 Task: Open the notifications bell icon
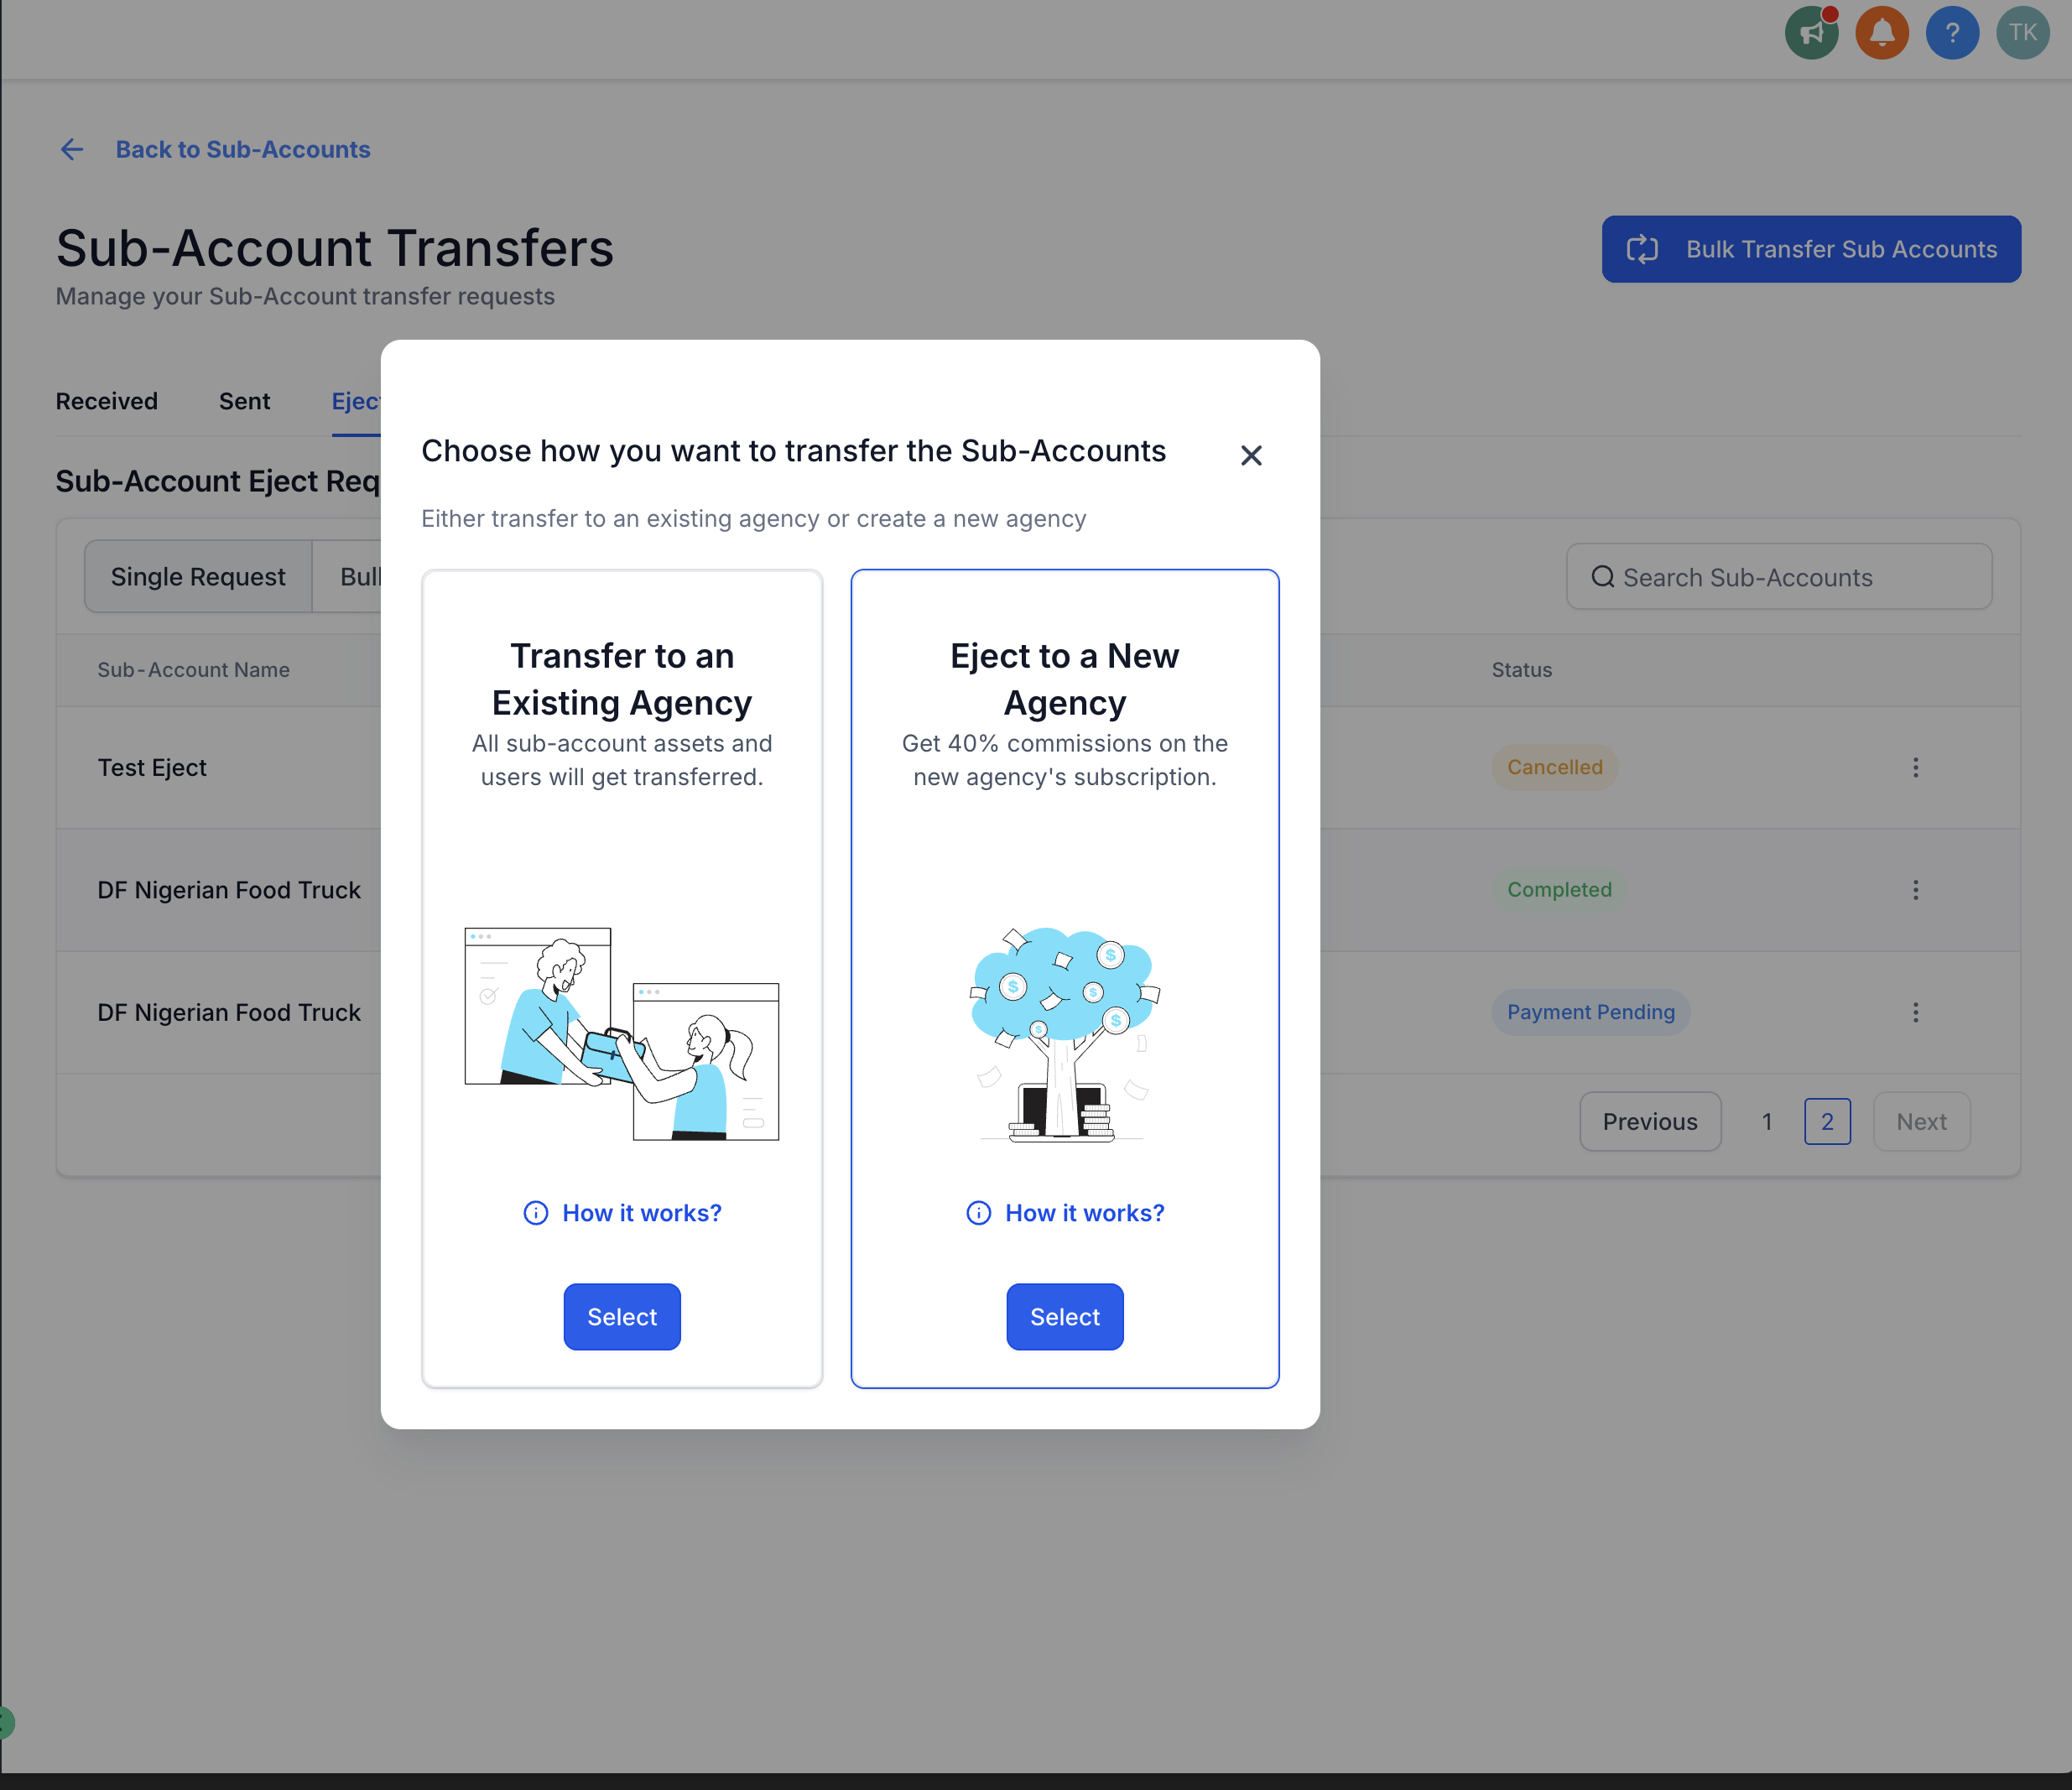[x=1881, y=33]
